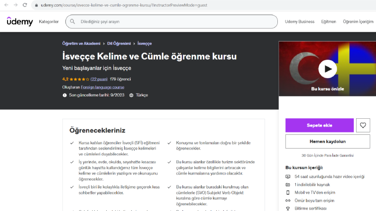Click the mobile device access icon
The image size is (376, 211).
288,193
